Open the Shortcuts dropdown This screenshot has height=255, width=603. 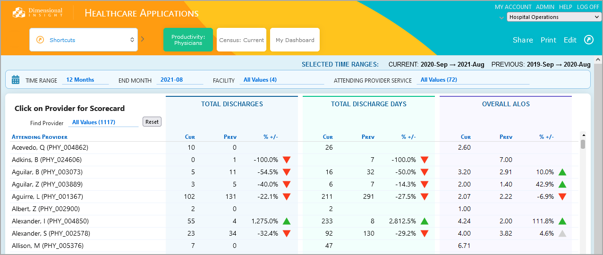[84, 40]
